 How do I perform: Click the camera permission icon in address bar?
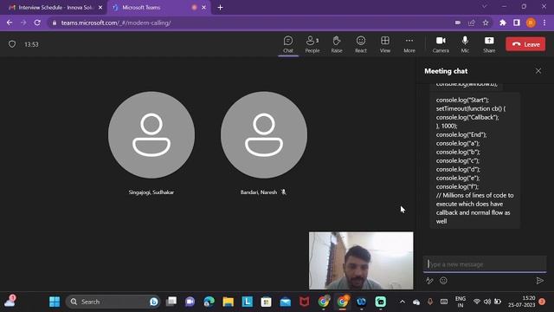[x=458, y=23]
